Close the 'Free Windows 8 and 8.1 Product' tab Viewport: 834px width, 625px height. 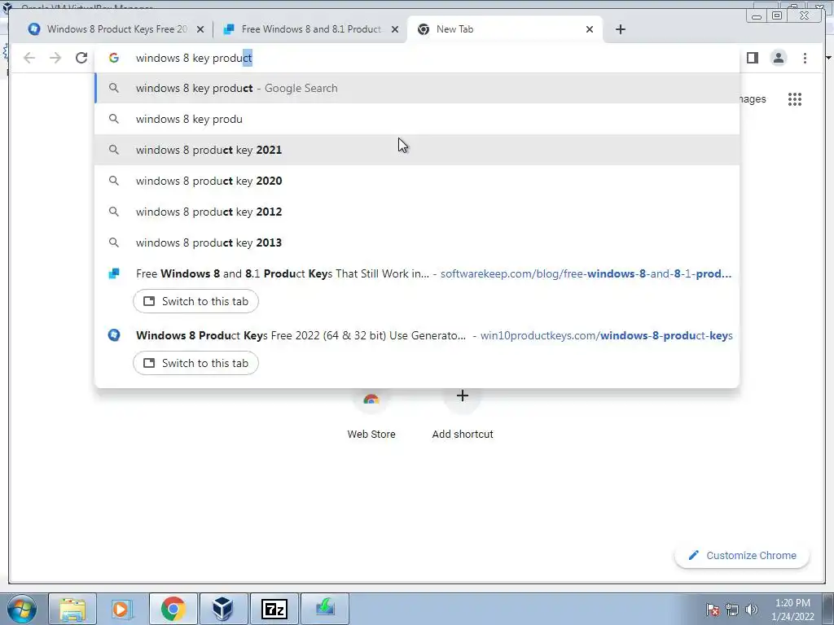[395, 29]
